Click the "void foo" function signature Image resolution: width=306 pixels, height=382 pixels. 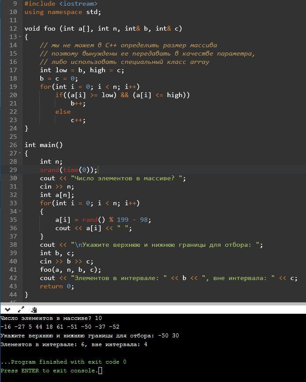(x=103, y=28)
